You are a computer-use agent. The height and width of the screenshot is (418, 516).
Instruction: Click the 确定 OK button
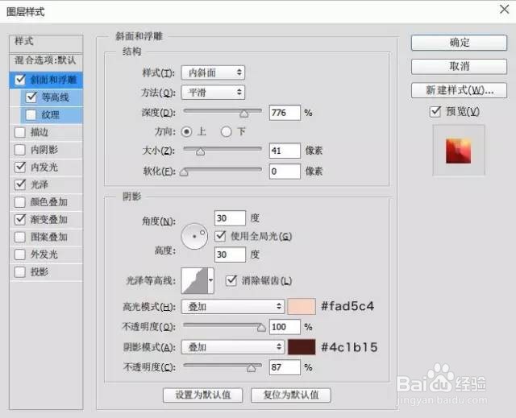(x=459, y=43)
